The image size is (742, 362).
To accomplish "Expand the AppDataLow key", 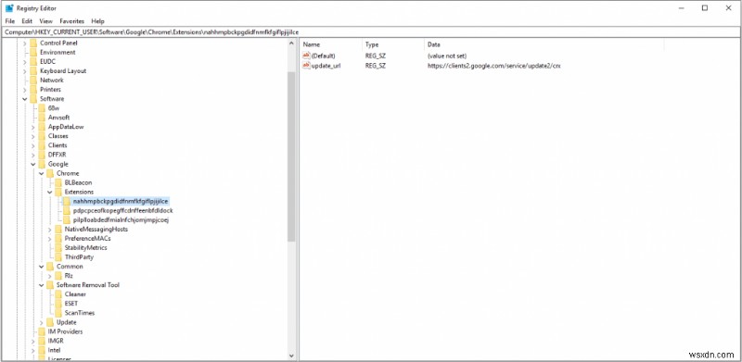I will 32,127.
